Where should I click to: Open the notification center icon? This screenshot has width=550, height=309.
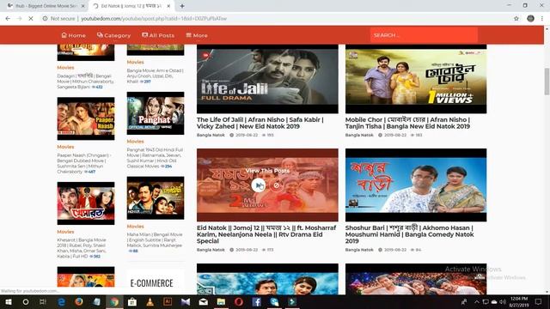click(x=539, y=301)
